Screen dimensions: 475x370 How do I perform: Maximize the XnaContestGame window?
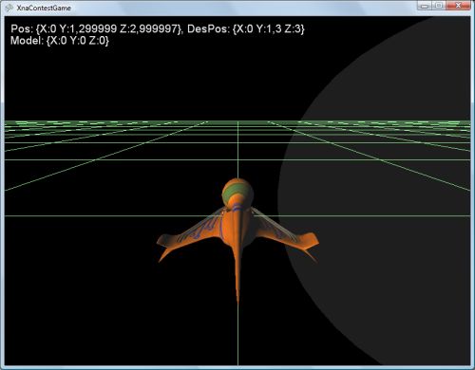439,6
